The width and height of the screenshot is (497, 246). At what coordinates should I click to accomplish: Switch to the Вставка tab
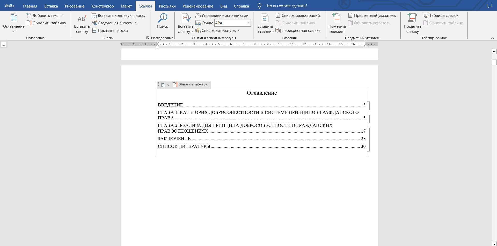coord(51,6)
